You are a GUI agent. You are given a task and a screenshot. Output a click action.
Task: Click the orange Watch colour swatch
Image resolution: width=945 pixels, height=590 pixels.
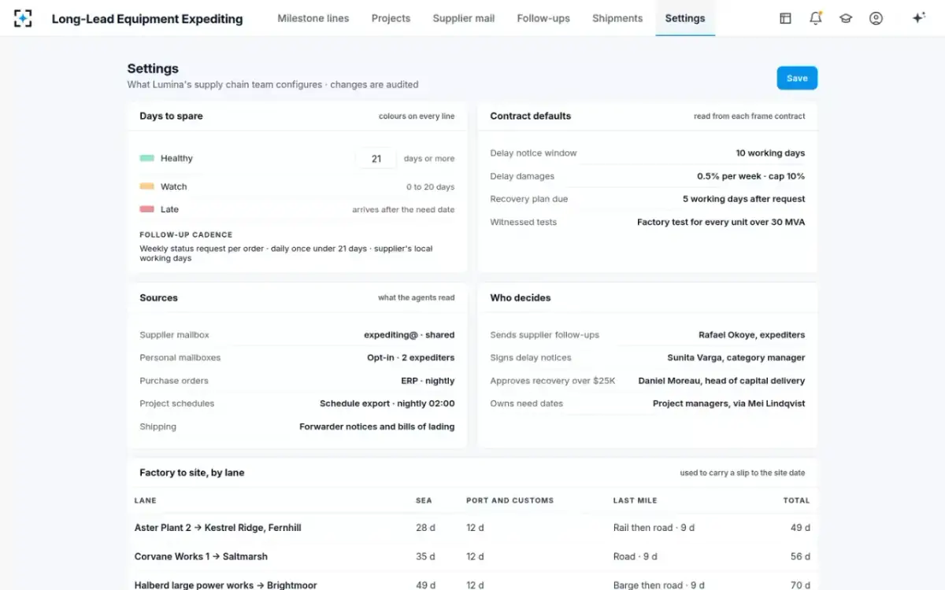146,186
